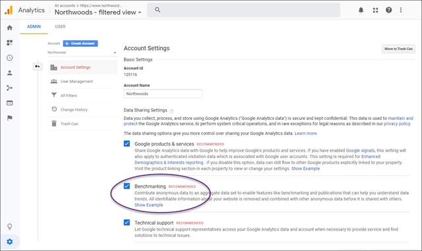
Task: Open the Learn more link
Action: click(x=306, y=133)
